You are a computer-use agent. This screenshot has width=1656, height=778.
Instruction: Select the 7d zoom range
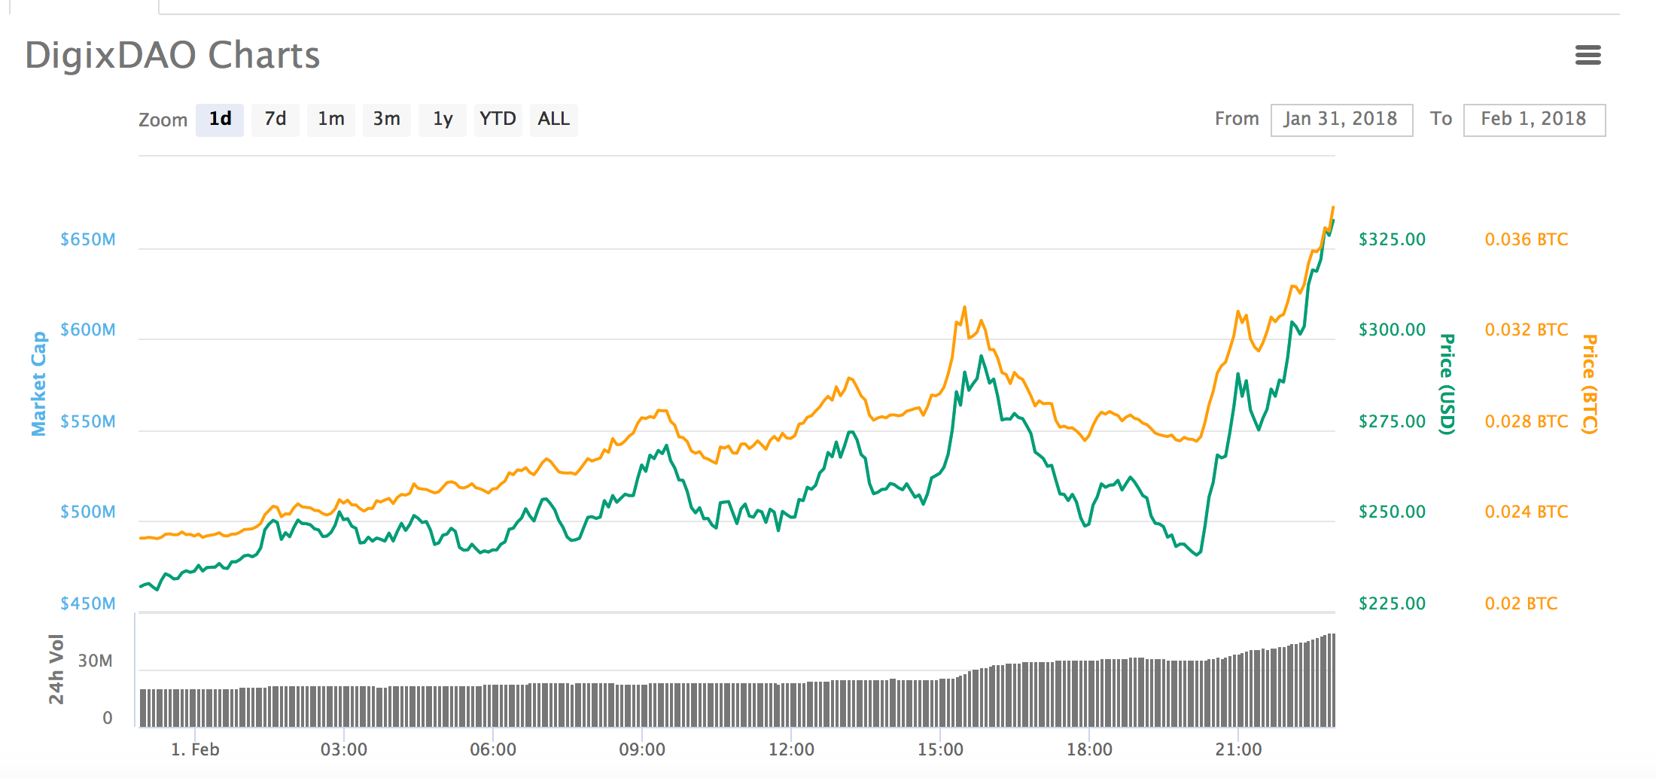click(275, 120)
